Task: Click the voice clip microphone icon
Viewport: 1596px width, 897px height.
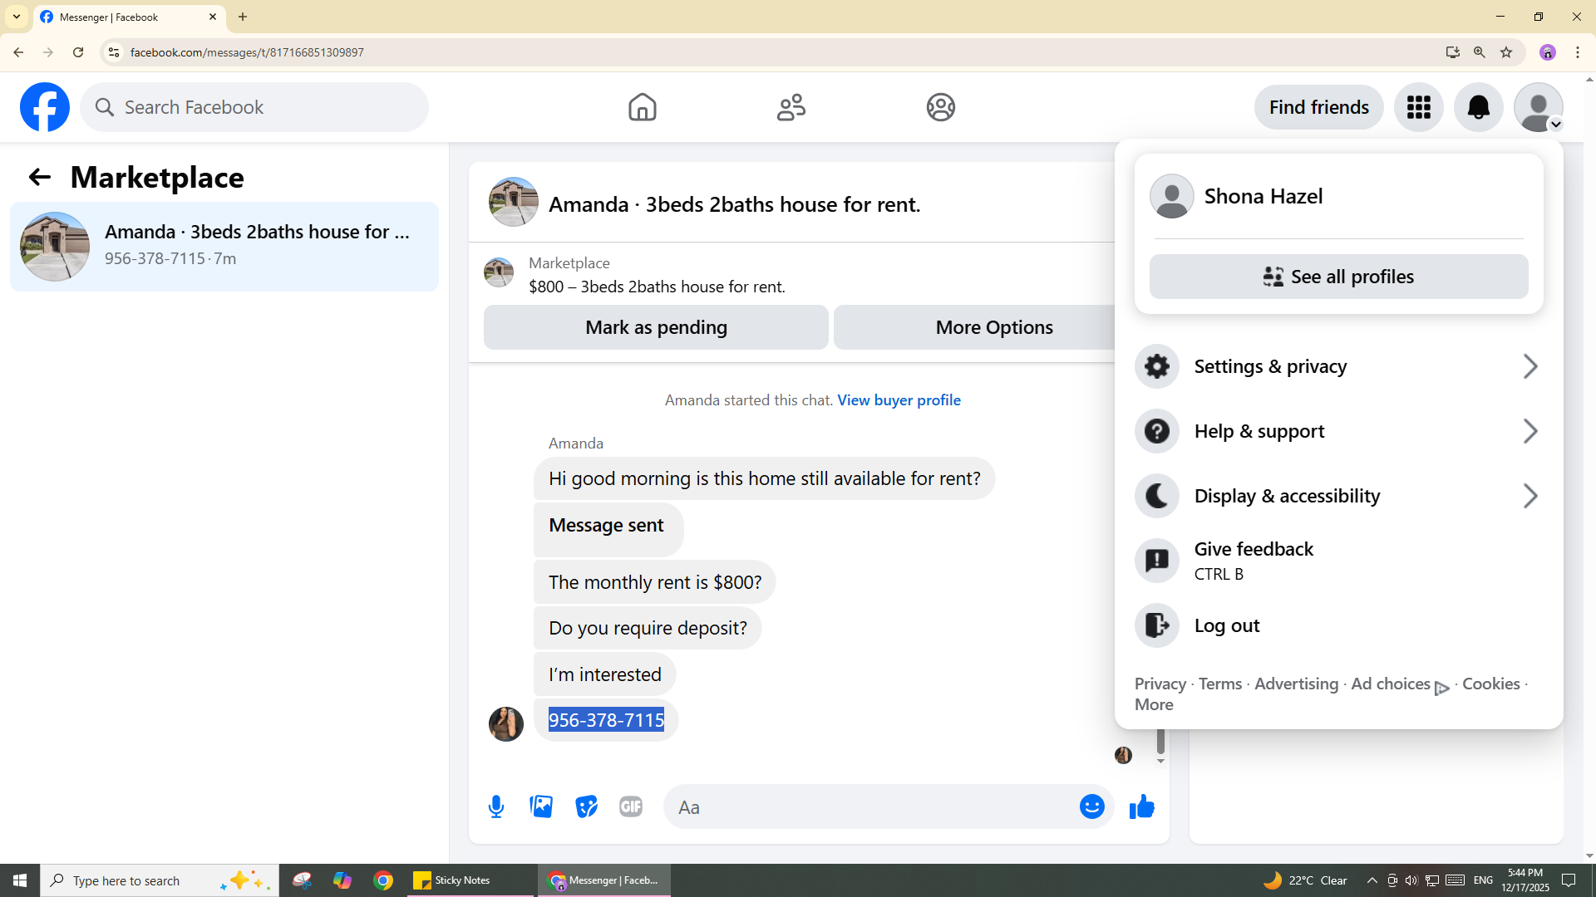Action: pos(496,806)
